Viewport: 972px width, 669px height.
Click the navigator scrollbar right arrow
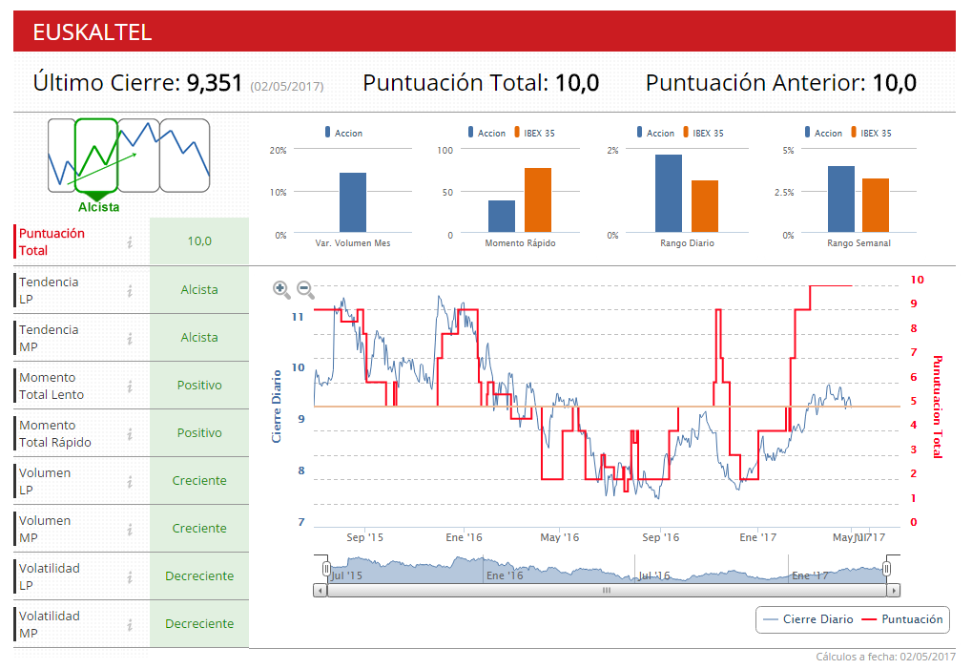tap(892, 591)
